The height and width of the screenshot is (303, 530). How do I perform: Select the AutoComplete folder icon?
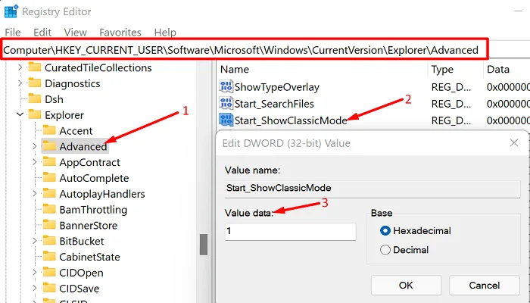coord(49,177)
